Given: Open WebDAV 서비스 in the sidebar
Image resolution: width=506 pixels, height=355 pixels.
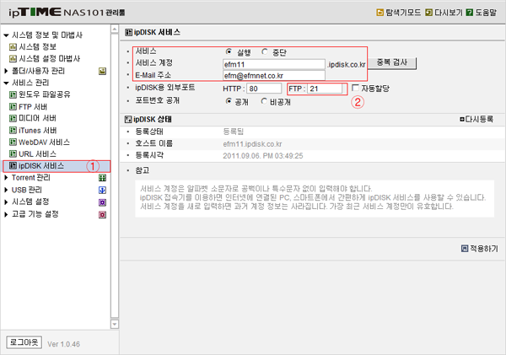Looking at the screenshot, I should coord(42,143).
